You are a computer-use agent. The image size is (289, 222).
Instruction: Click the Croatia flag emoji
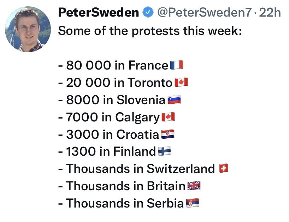(167, 134)
